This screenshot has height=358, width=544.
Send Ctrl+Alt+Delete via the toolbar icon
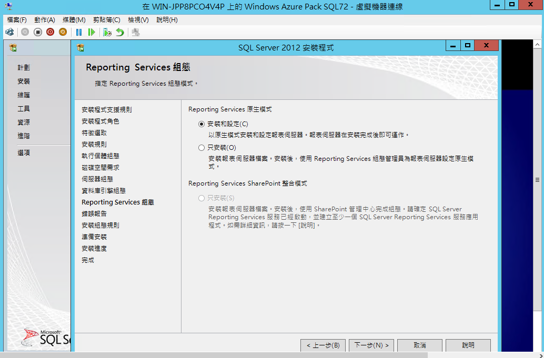tap(9, 32)
